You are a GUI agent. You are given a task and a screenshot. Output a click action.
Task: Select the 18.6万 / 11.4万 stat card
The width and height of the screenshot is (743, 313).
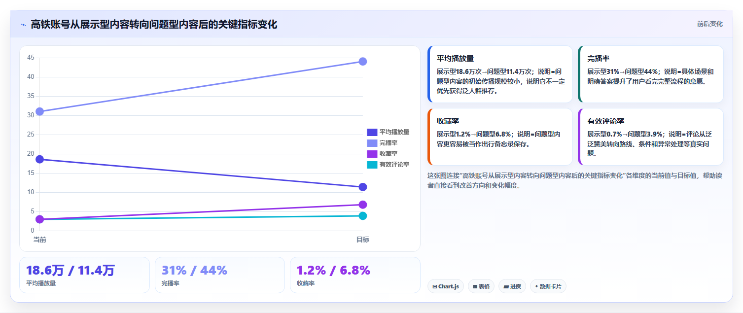pyautogui.click(x=84, y=275)
